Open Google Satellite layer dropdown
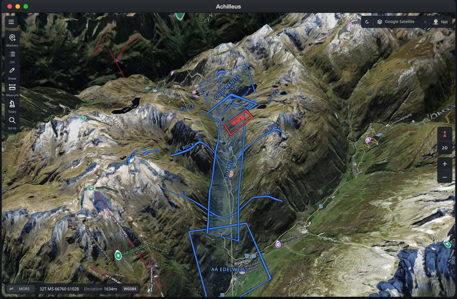The width and height of the screenshot is (457, 299). [402, 22]
